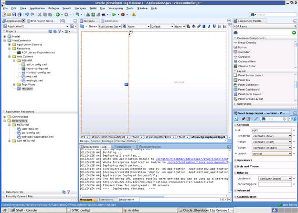
Task: Switch to the admin.jspx editor tab
Action: pyautogui.click(x=110, y=21)
